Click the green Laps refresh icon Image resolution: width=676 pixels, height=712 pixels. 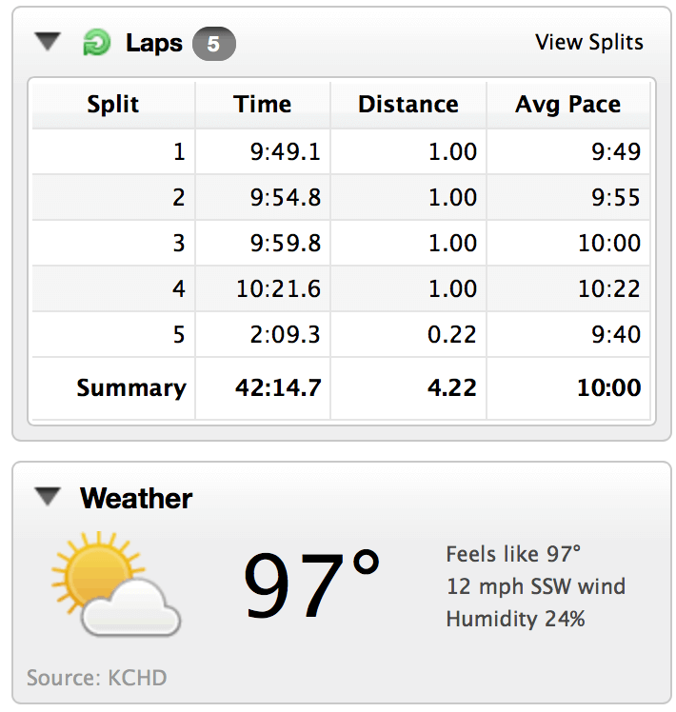96,43
